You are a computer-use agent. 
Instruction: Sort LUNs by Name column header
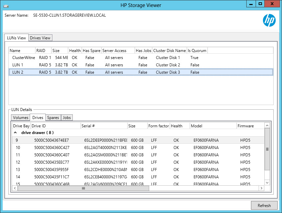tap(22, 51)
